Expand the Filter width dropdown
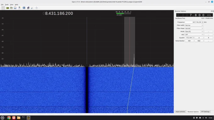 point(194,25)
